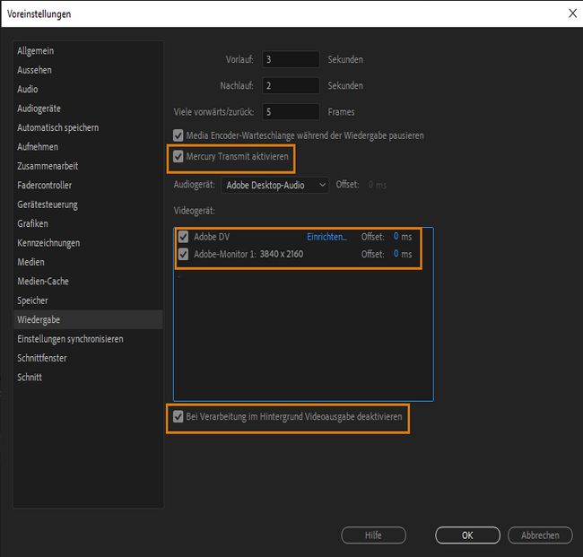
Task: Select the Wiedergabe category
Action: point(88,319)
